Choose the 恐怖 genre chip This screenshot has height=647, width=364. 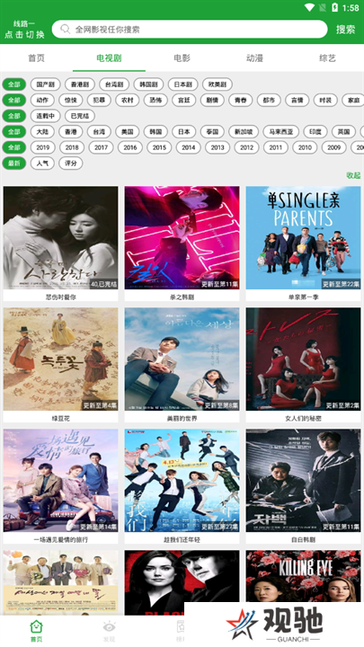[x=155, y=100]
